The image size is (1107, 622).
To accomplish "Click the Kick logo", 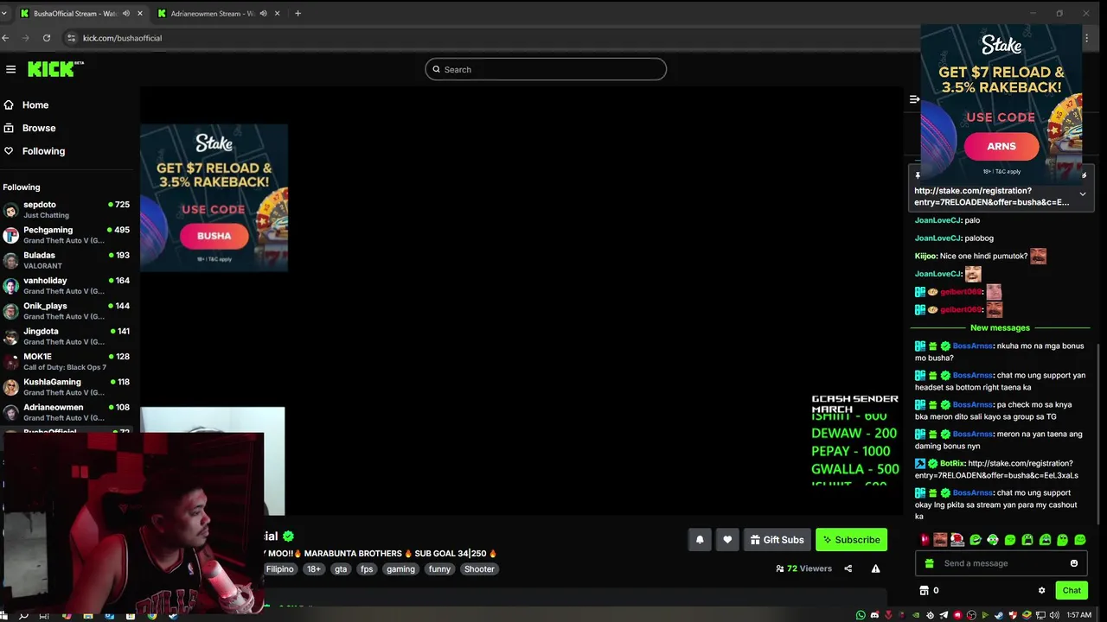I will 55,69.
